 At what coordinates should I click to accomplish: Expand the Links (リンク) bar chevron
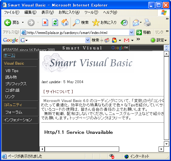coord(167,31)
